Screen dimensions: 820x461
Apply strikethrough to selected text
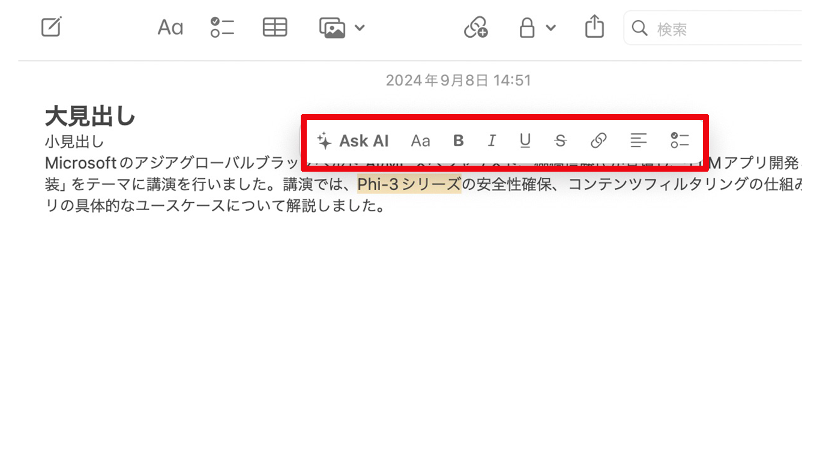click(560, 140)
